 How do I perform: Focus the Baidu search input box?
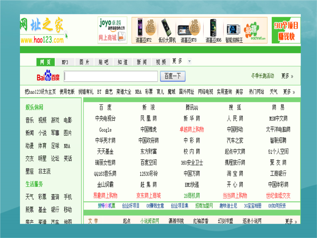(111, 76)
